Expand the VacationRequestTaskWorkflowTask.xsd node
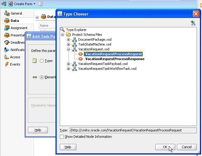 pos(69,69)
